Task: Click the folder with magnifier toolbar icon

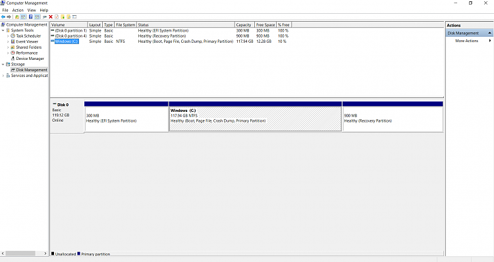Action: 69,16
